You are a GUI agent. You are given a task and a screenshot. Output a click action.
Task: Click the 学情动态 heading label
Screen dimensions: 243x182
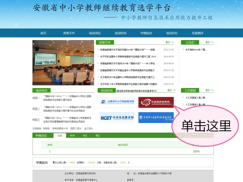coord(41,136)
